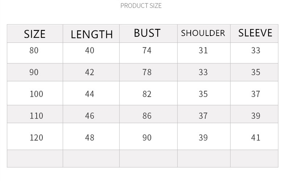Click the sleeve value 41
286x181 pixels.
pos(256,138)
